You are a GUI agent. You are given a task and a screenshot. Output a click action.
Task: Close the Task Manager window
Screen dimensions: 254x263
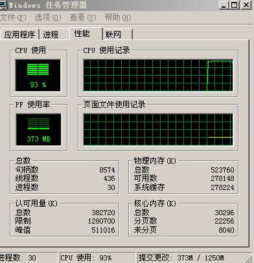(246, 5)
